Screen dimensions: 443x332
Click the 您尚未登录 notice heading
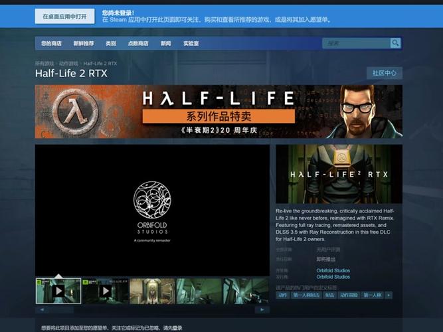tap(118, 13)
